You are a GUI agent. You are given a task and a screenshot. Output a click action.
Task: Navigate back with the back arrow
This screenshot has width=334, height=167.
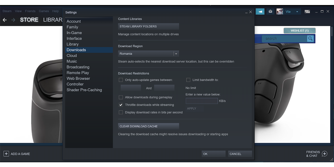pyautogui.click(x=4, y=19)
